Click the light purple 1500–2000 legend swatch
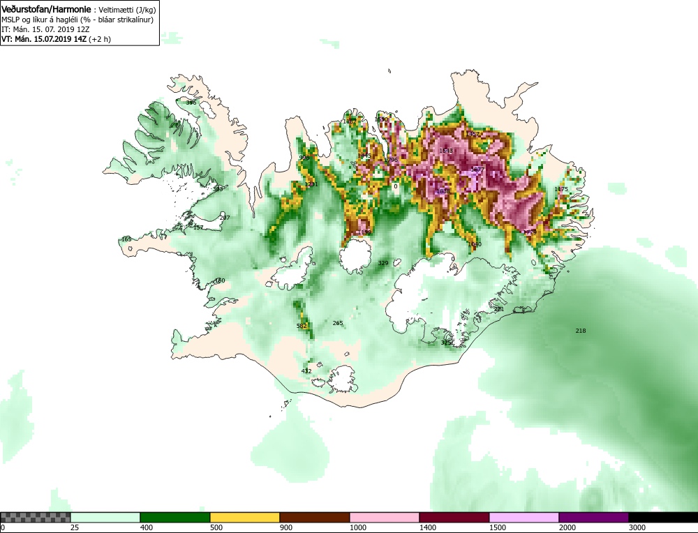The width and height of the screenshot is (698, 533). (524, 517)
